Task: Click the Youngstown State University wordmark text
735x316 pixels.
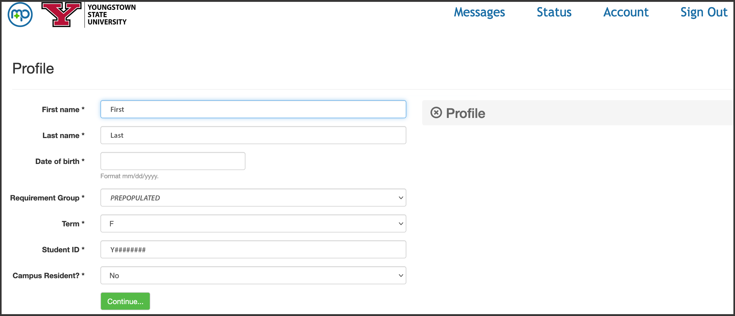Action: pos(112,15)
